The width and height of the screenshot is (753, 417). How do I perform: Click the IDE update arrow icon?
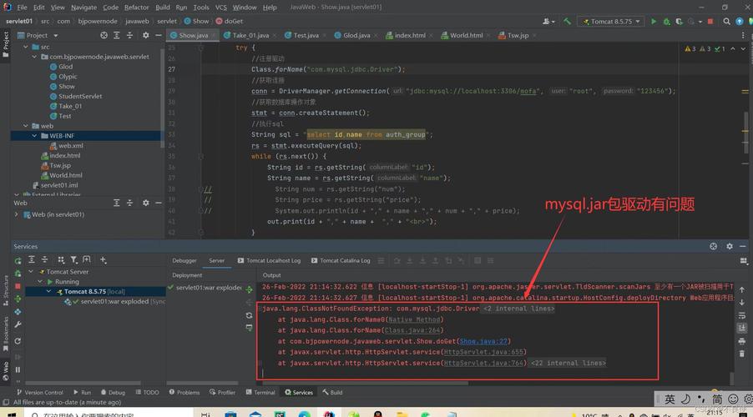[739, 21]
